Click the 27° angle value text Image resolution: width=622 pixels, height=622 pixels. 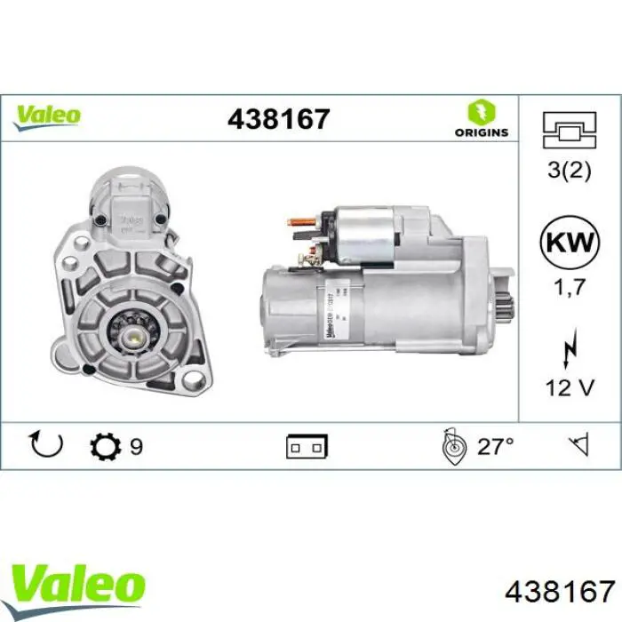496,446
